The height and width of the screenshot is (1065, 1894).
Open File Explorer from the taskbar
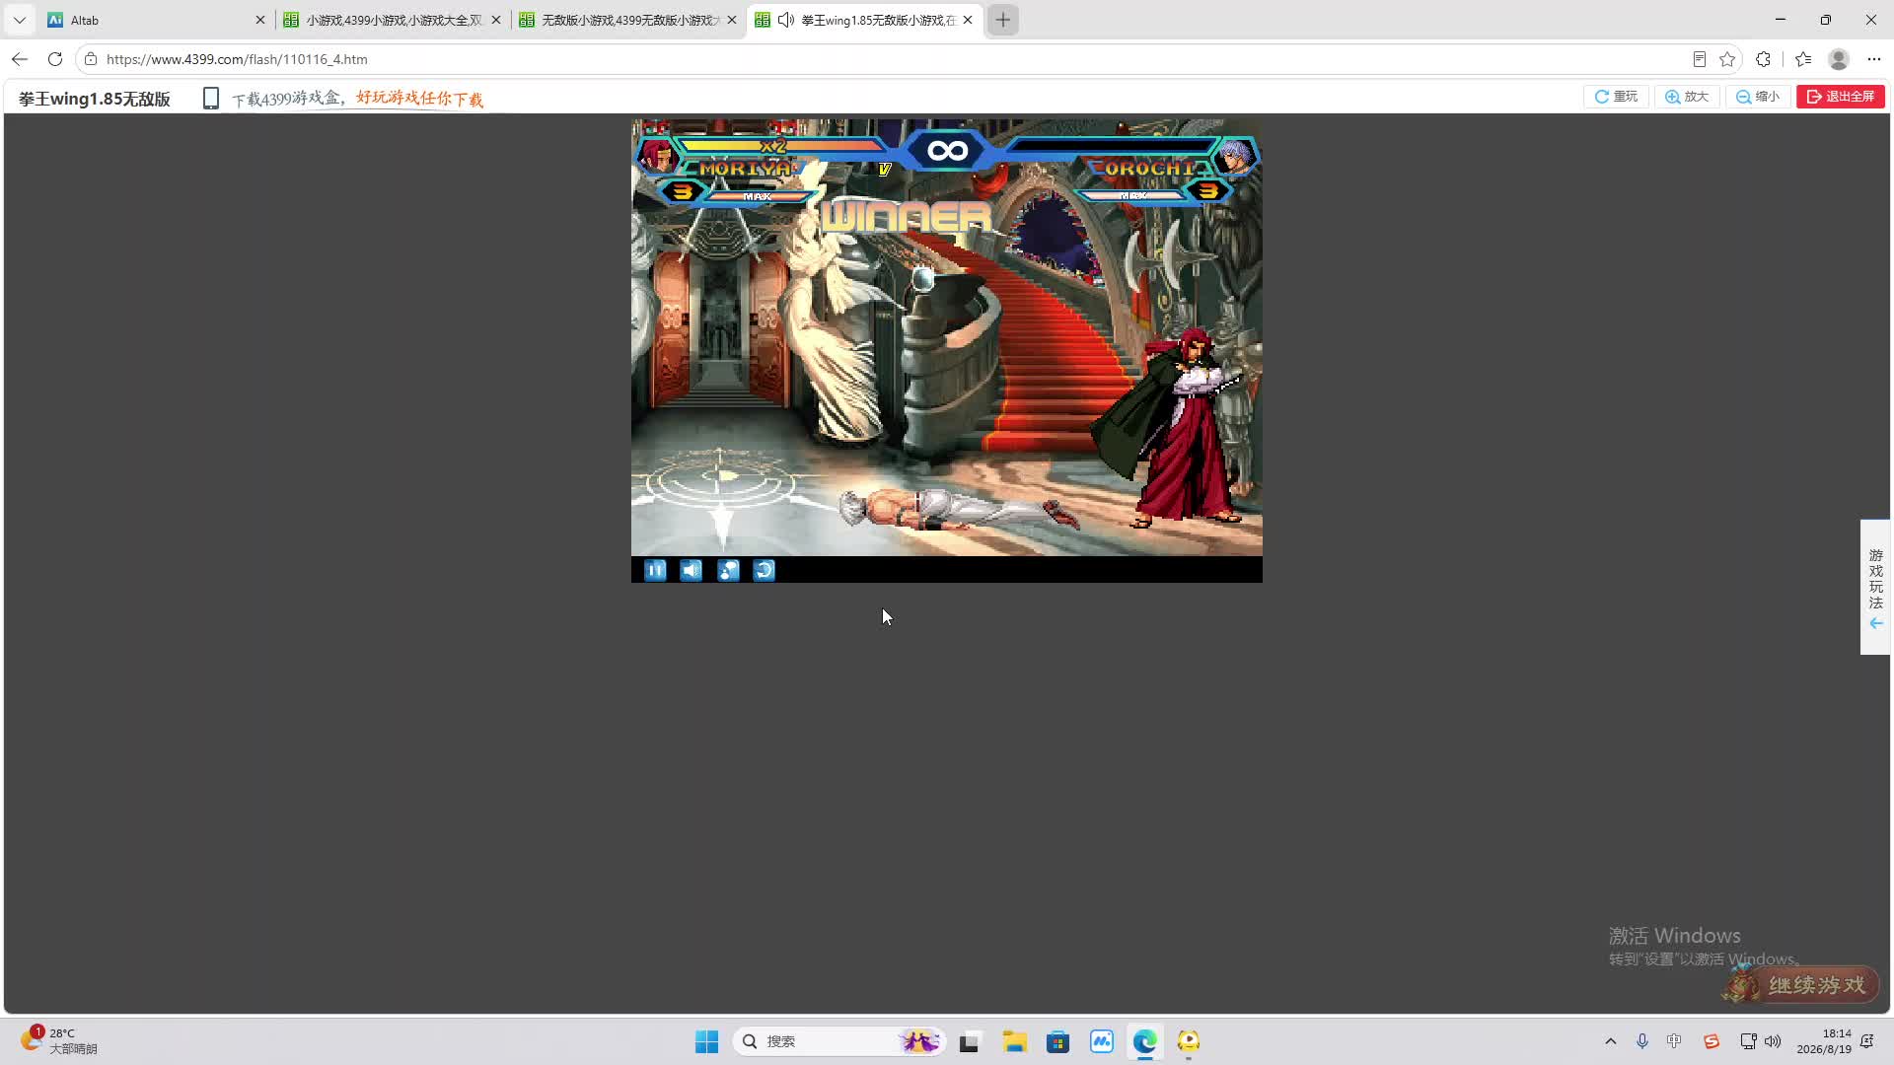(1014, 1041)
